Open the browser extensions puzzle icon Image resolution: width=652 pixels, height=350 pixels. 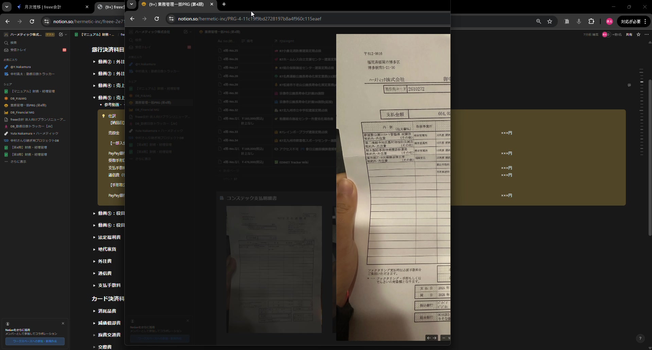(591, 21)
